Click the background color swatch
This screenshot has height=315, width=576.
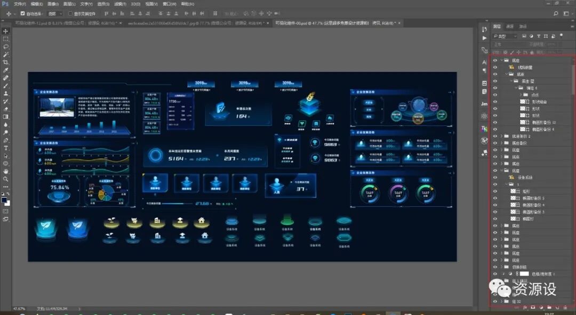tap(7, 203)
